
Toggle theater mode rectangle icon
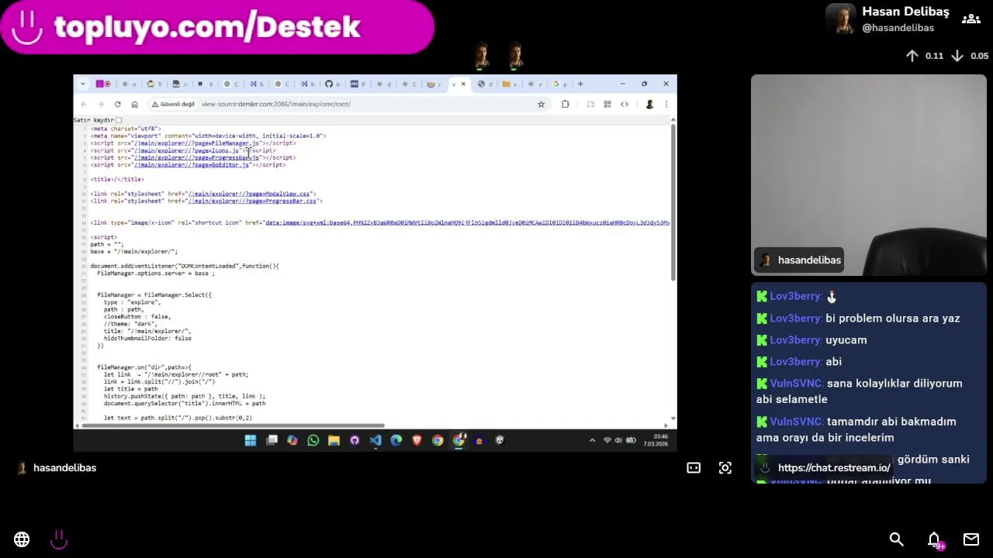click(x=694, y=468)
